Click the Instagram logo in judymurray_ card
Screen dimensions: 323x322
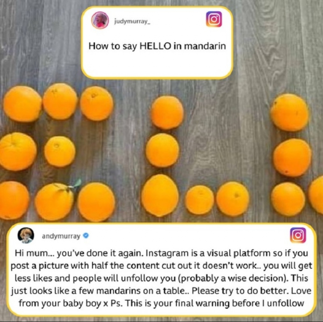[214, 19]
